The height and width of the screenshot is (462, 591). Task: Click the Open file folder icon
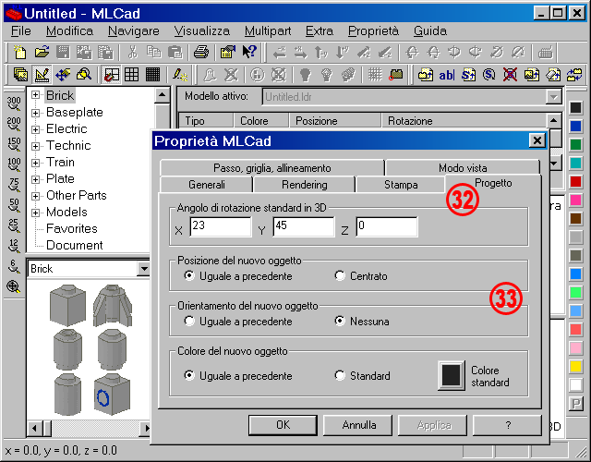(42, 52)
